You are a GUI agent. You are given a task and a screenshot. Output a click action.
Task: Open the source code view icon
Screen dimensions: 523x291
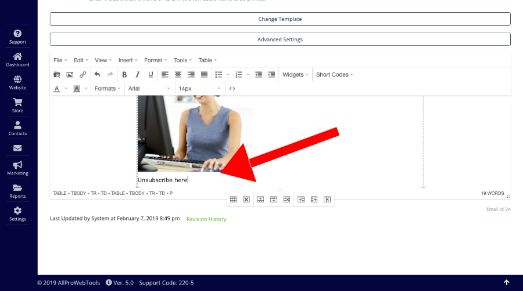point(232,88)
